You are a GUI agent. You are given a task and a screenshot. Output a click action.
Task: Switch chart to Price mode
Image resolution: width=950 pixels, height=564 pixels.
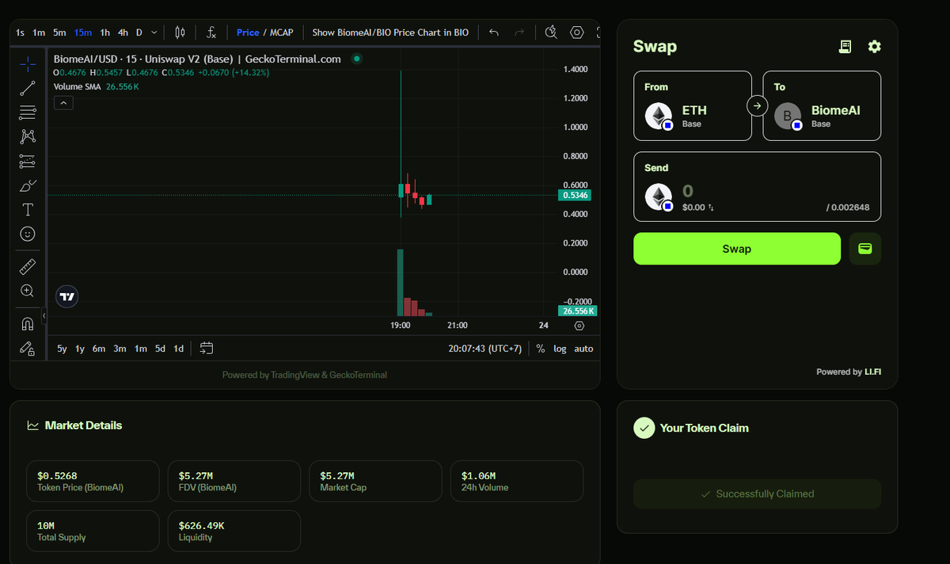click(x=248, y=32)
